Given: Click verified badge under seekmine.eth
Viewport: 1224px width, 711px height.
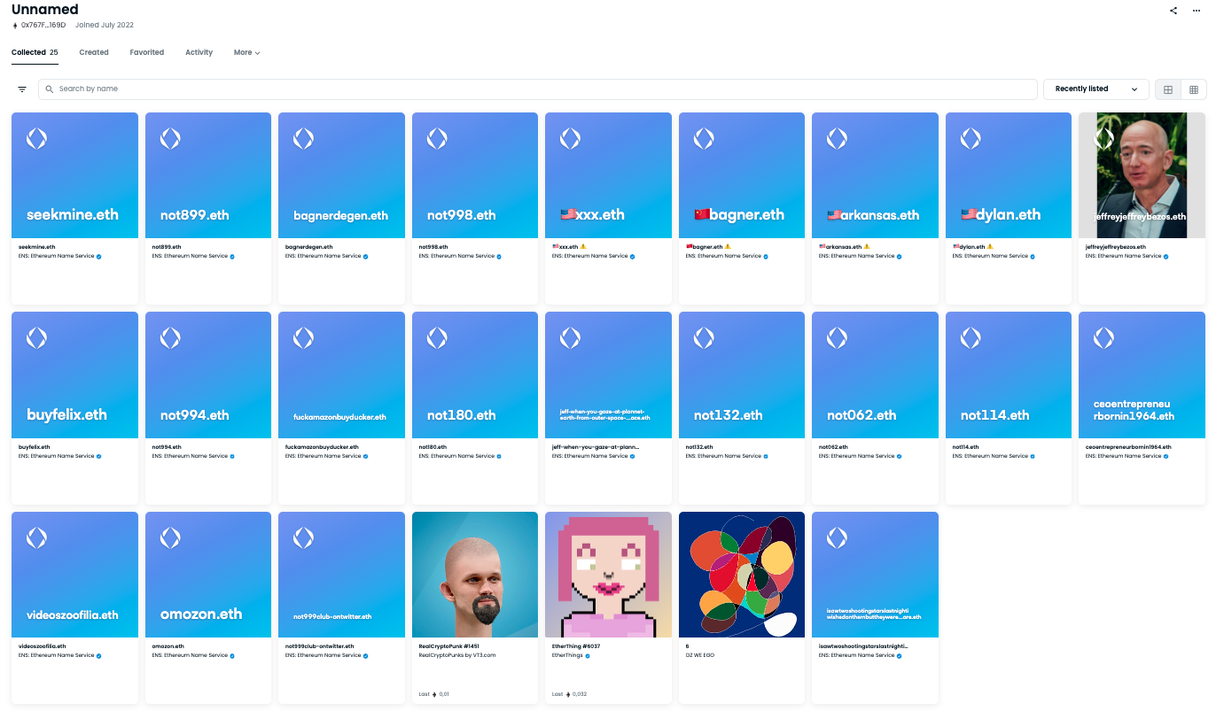Looking at the screenshot, I should tap(98, 257).
